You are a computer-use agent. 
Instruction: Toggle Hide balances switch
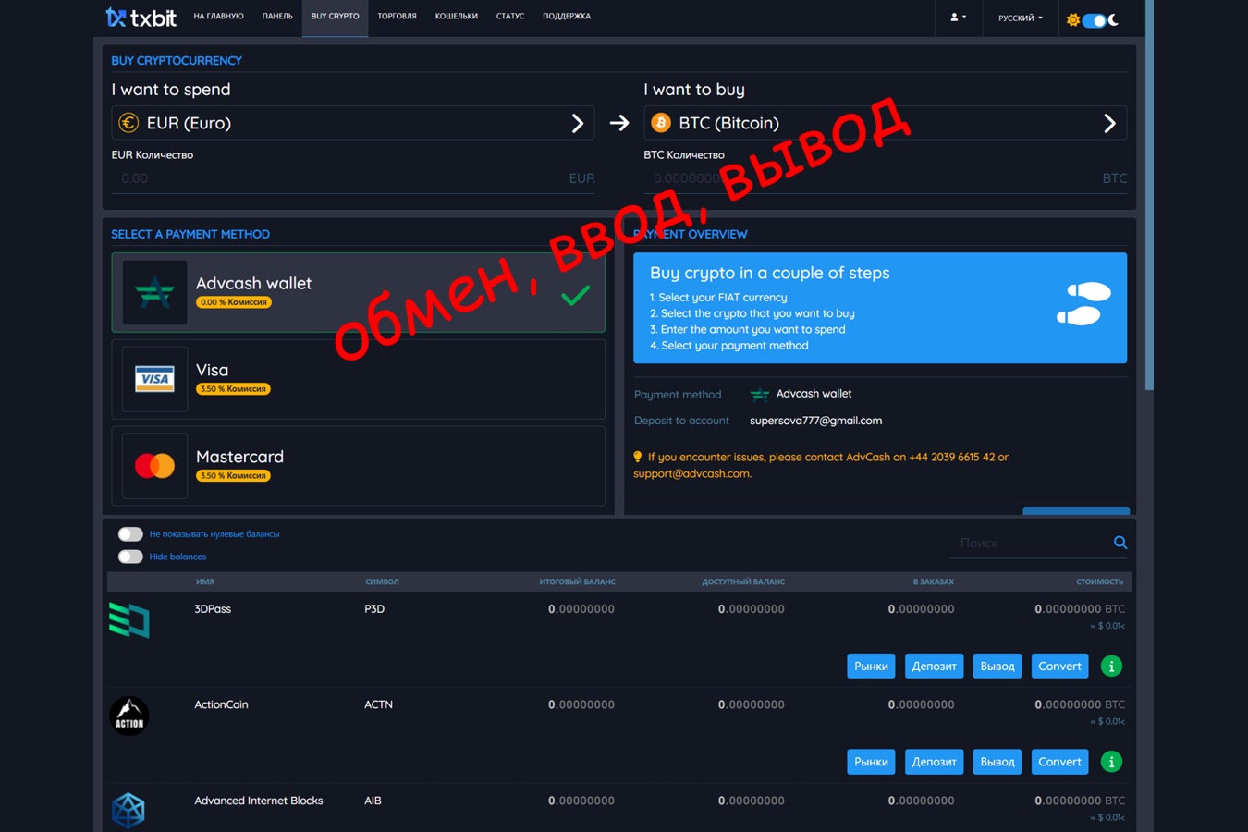click(x=130, y=557)
